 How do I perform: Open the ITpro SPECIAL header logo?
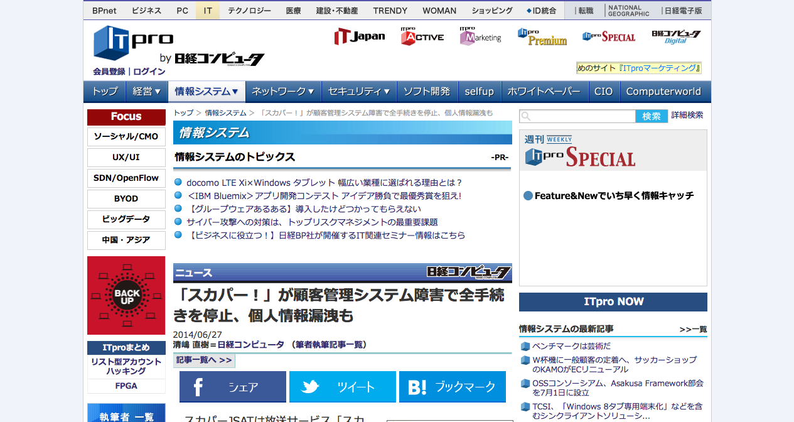click(x=609, y=36)
